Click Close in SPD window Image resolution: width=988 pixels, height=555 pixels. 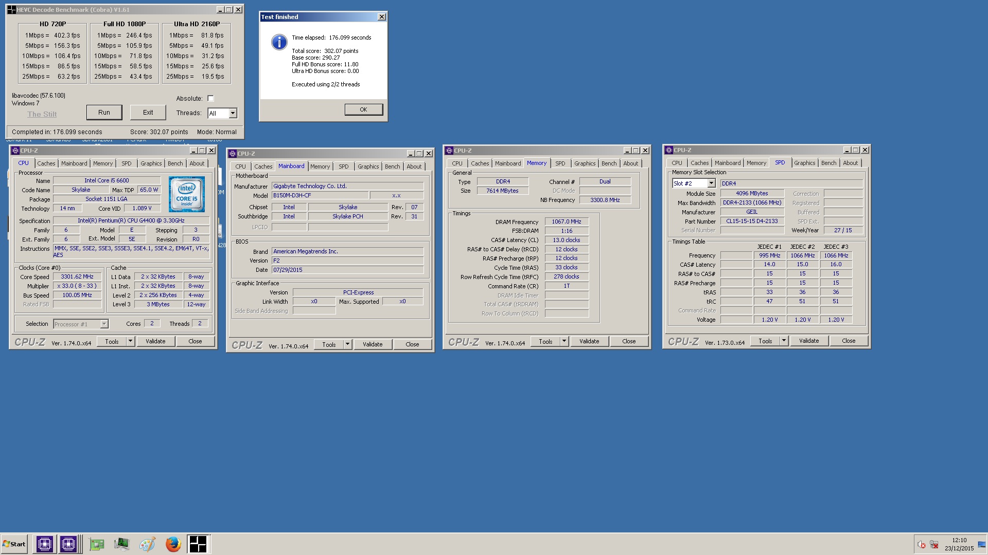pos(849,341)
